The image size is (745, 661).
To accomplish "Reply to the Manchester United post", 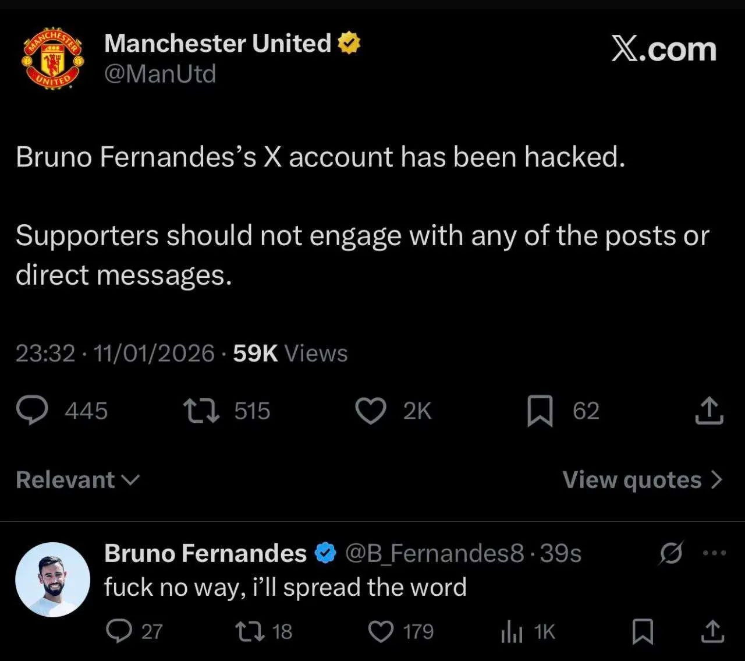I will pyautogui.click(x=33, y=411).
